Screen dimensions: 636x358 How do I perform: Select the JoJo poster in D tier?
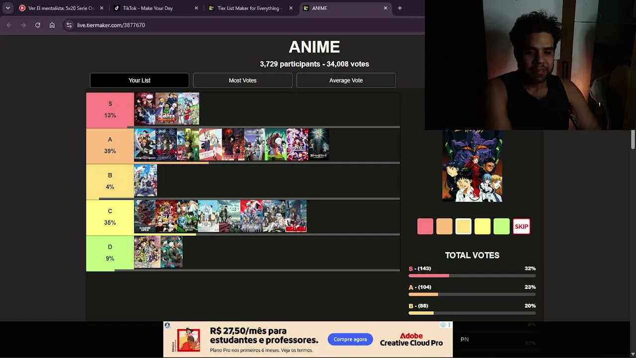[147, 252]
